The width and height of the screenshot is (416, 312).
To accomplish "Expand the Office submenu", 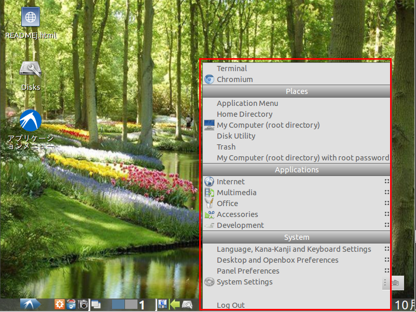I will pyautogui.click(x=296, y=204).
